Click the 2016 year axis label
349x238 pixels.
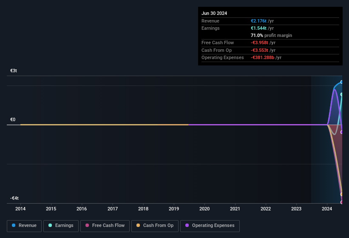pos(82,209)
